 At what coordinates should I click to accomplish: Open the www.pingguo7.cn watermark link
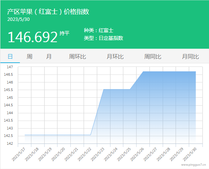193,165
